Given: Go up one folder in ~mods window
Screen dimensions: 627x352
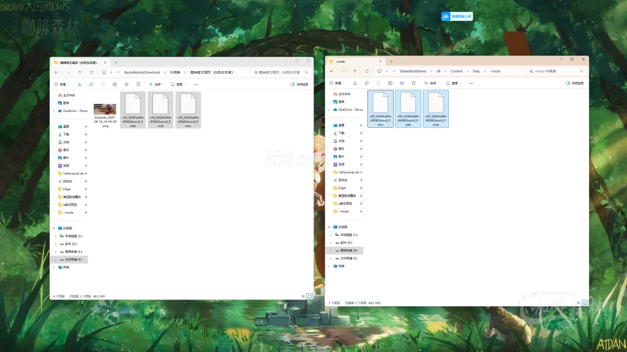Looking at the screenshot, I should click(355, 71).
